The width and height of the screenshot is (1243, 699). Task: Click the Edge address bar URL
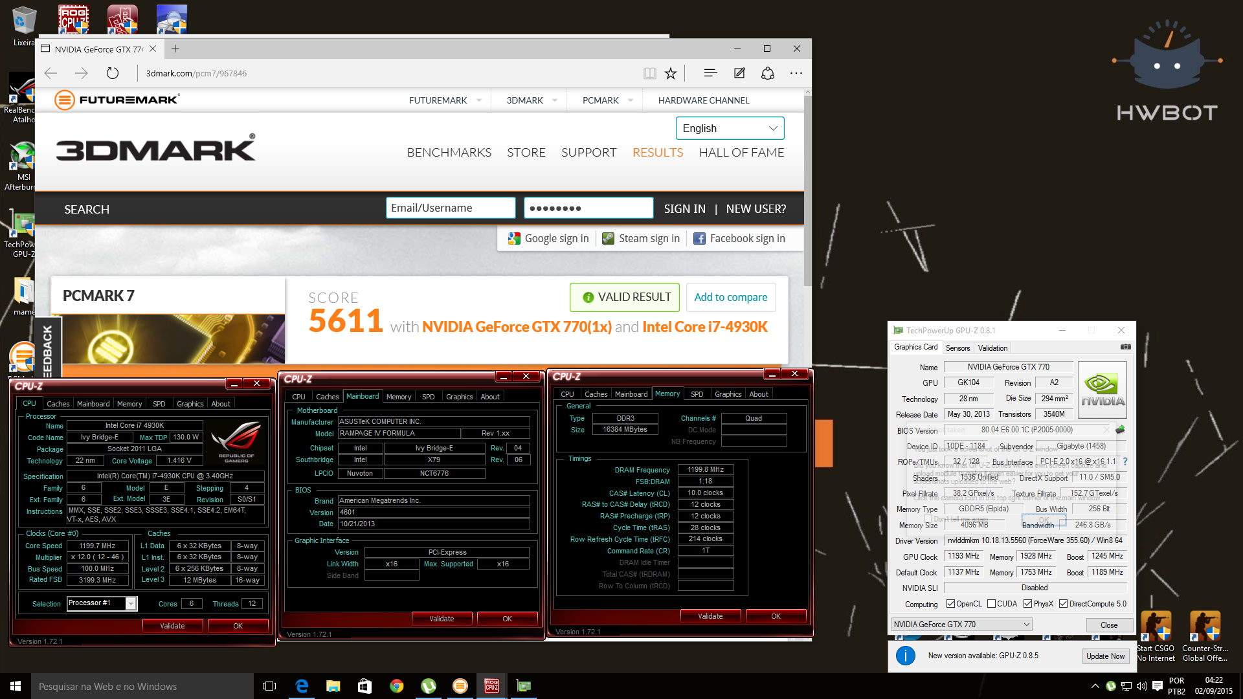pyautogui.click(x=196, y=73)
